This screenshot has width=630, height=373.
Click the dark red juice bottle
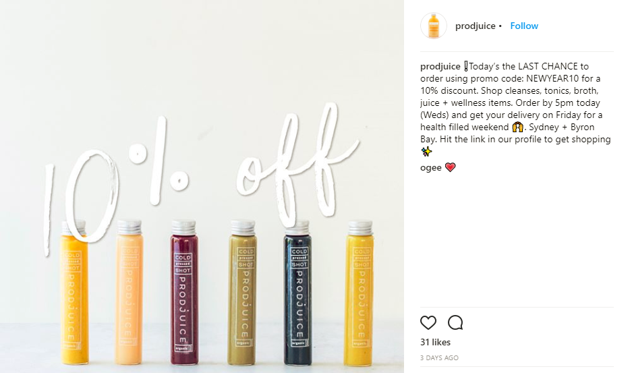tap(183, 292)
